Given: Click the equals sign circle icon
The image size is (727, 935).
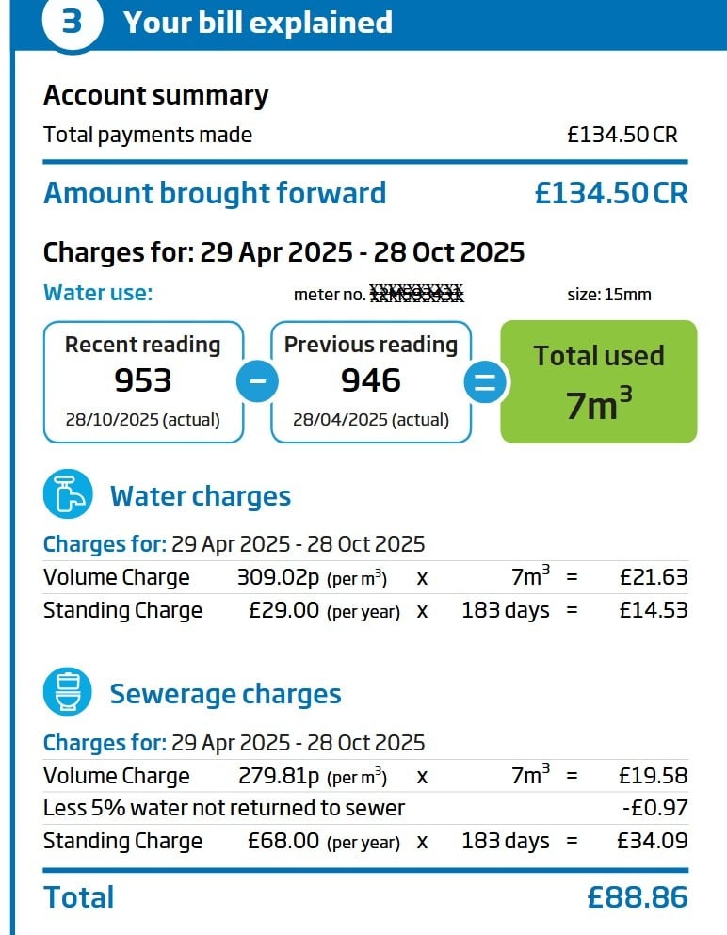Looking at the screenshot, I should point(486,382).
